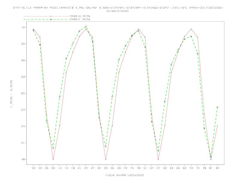Viewport: 237px width, 183px height.
Task: Click the green F_MEAN circle at hour 12
Action: (x=60, y=97)
